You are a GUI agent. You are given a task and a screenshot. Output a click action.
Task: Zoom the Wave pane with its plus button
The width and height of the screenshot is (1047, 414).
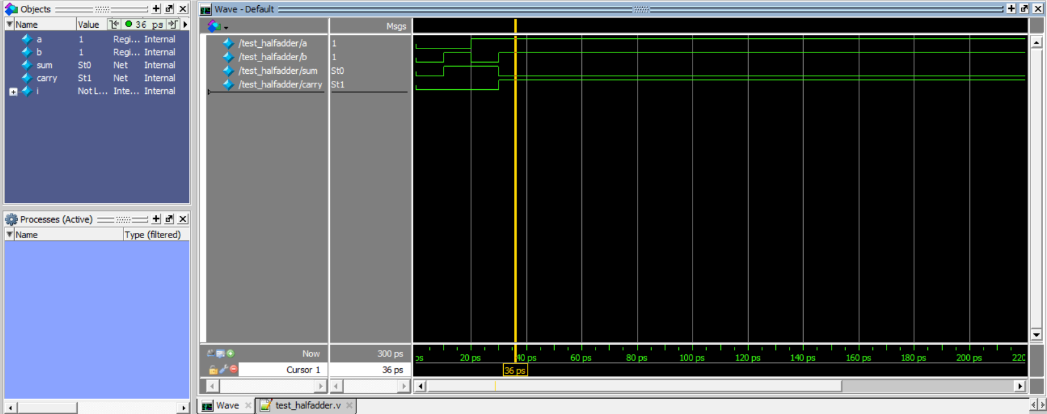point(1011,9)
